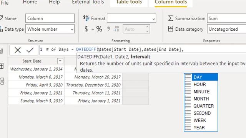Select YEAR from interval suggestions
The image size is (246, 138).
(201, 128)
